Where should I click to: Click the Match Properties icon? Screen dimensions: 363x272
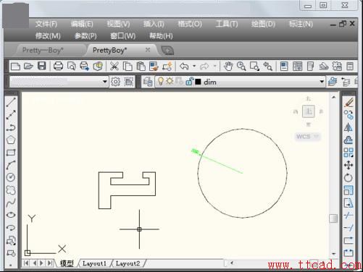pyautogui.click(x=154, y=66)
